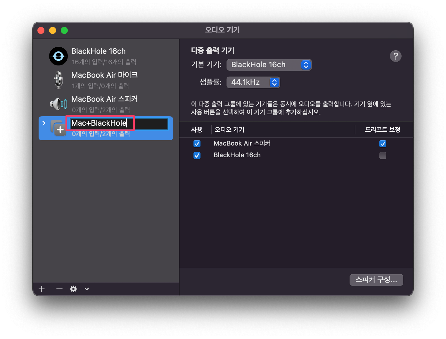Click the Mac+BlackHole name text field
The width and height of the screenshot is (446, 339).
[119, 123]
